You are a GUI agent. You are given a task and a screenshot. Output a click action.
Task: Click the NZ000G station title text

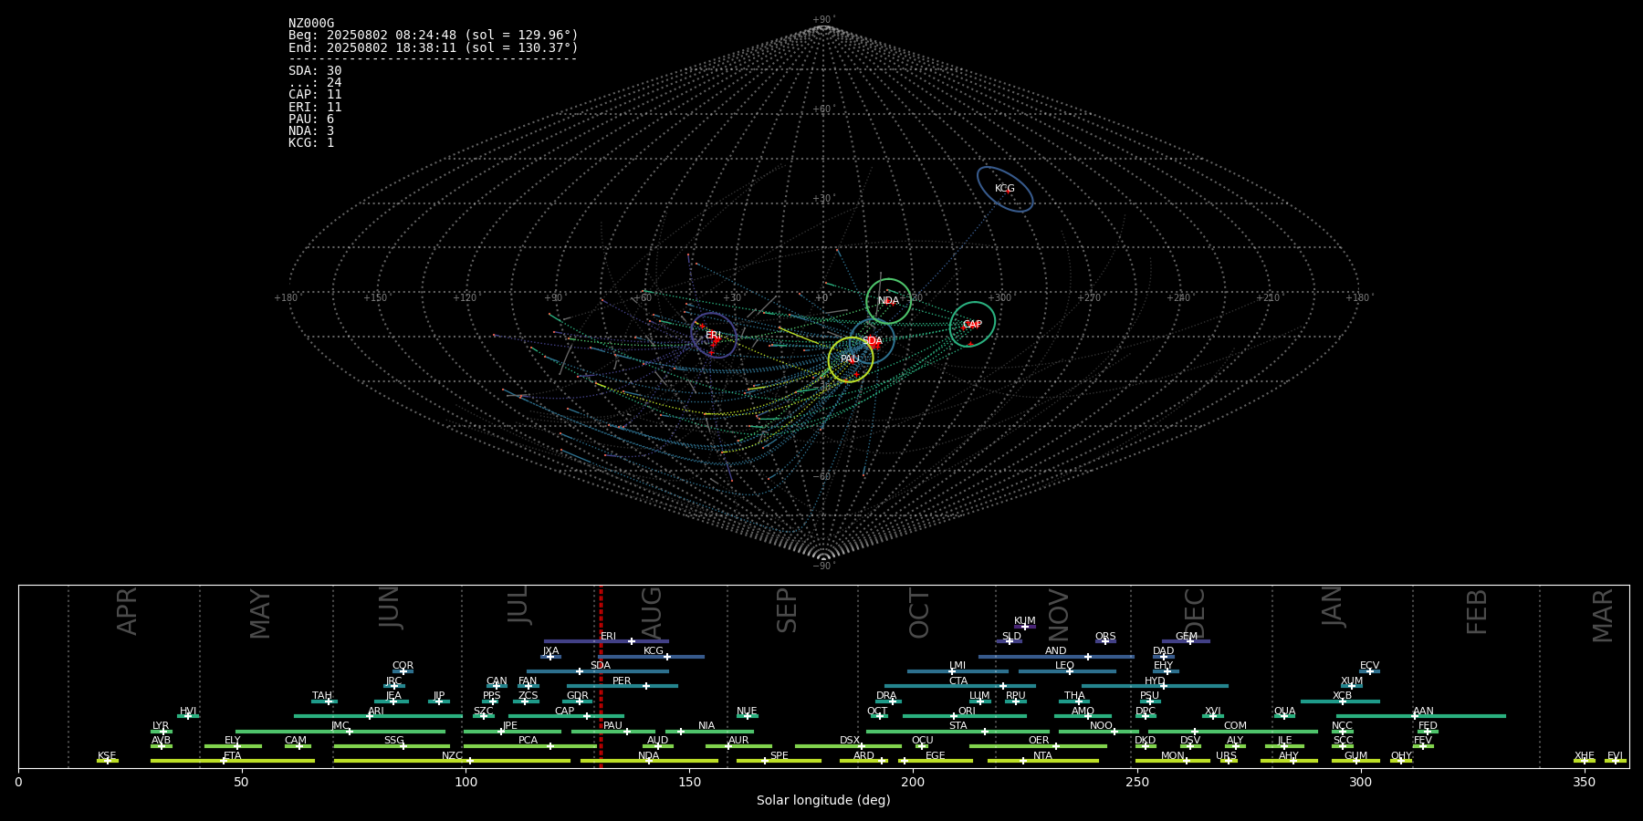click(311, 24)
